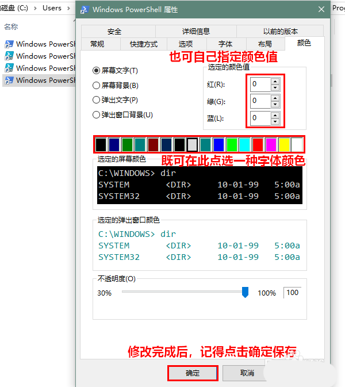Select the second Windows PowerShell shortcut in Explorer
This screenshot has width=345, height=387.
tap(40, 56)
